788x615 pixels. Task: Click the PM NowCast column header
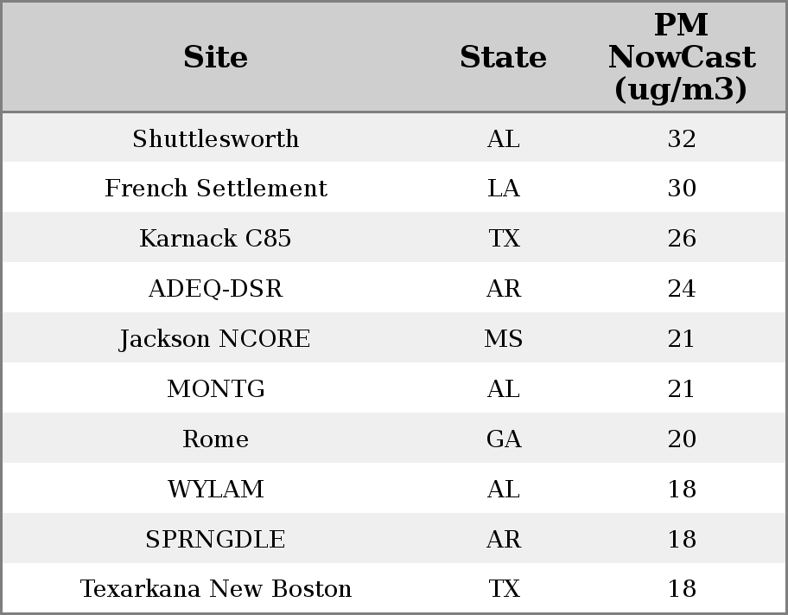click(682, 57)
